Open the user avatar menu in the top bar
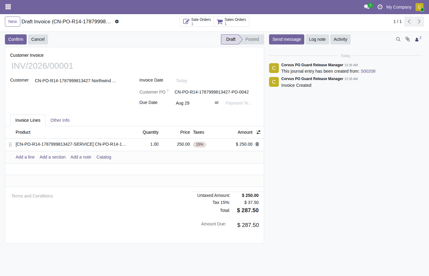Viewport: 429px width, 276px height. pos(420,7)
